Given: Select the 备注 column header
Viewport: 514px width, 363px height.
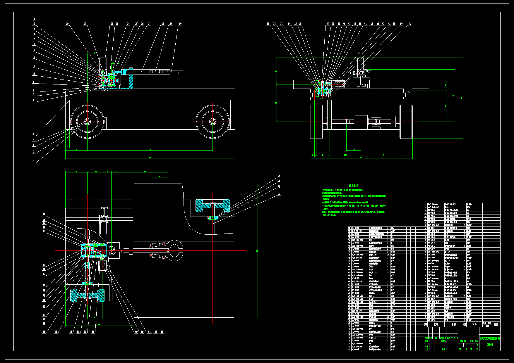Looking at the screenshot, I should pyautogui.click(x=496, y=324).
